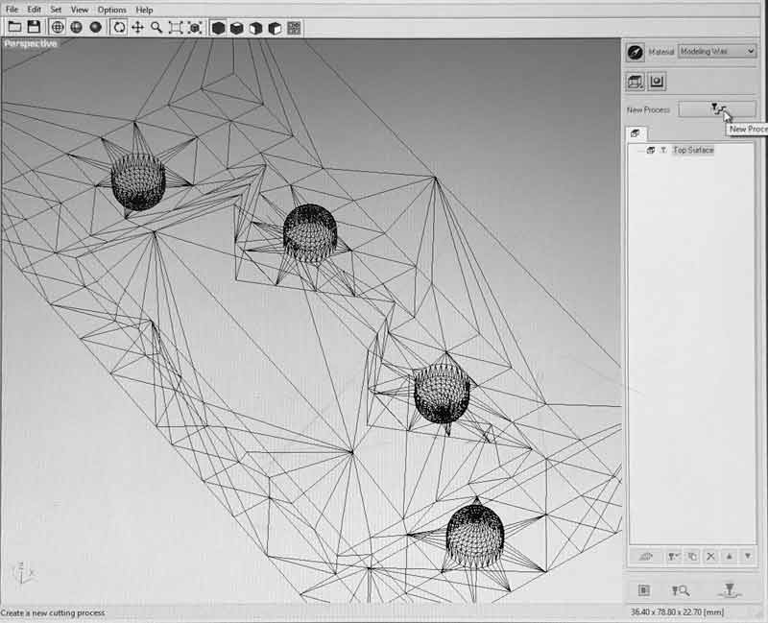Image resolution: width=768 pixels, height=623 pixels.
Task: Click the preview cutting magnifier icon
Action: coord(681,590)
